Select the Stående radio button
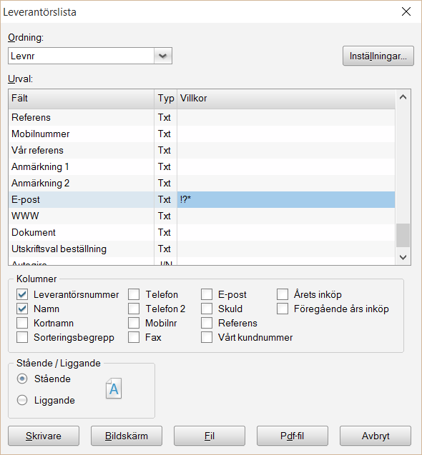422x455 pixels. [22, 379]
